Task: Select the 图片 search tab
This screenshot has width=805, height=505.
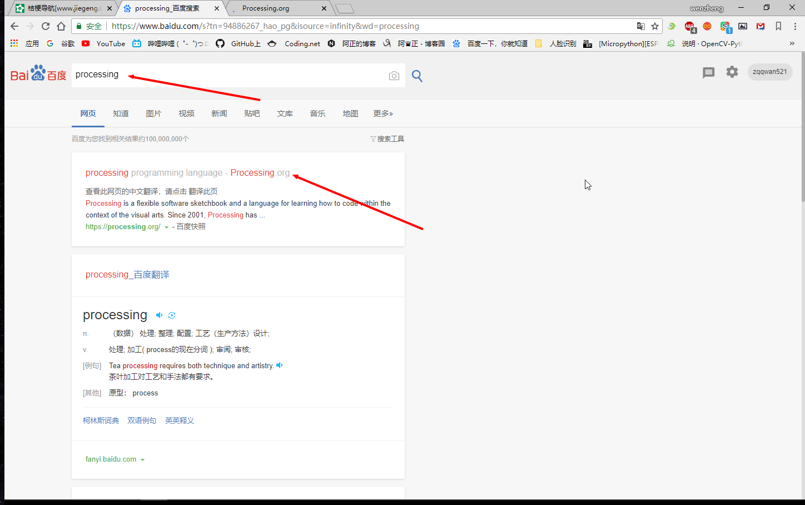Action: (x=153, y=113)
